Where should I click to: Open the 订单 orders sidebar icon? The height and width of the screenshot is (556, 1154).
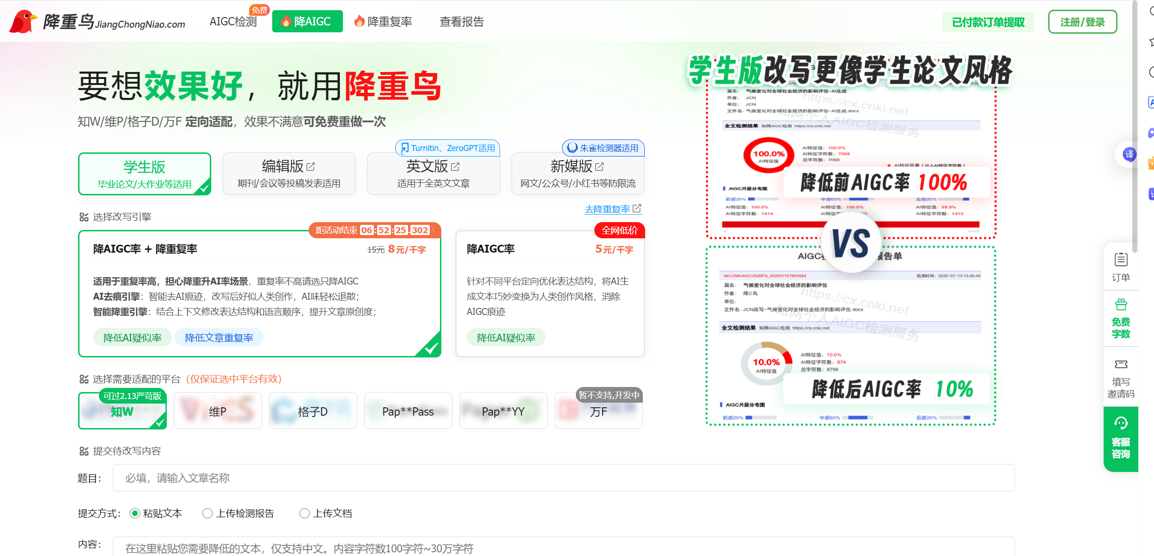pyautogui.click(x=1121, y=260)
